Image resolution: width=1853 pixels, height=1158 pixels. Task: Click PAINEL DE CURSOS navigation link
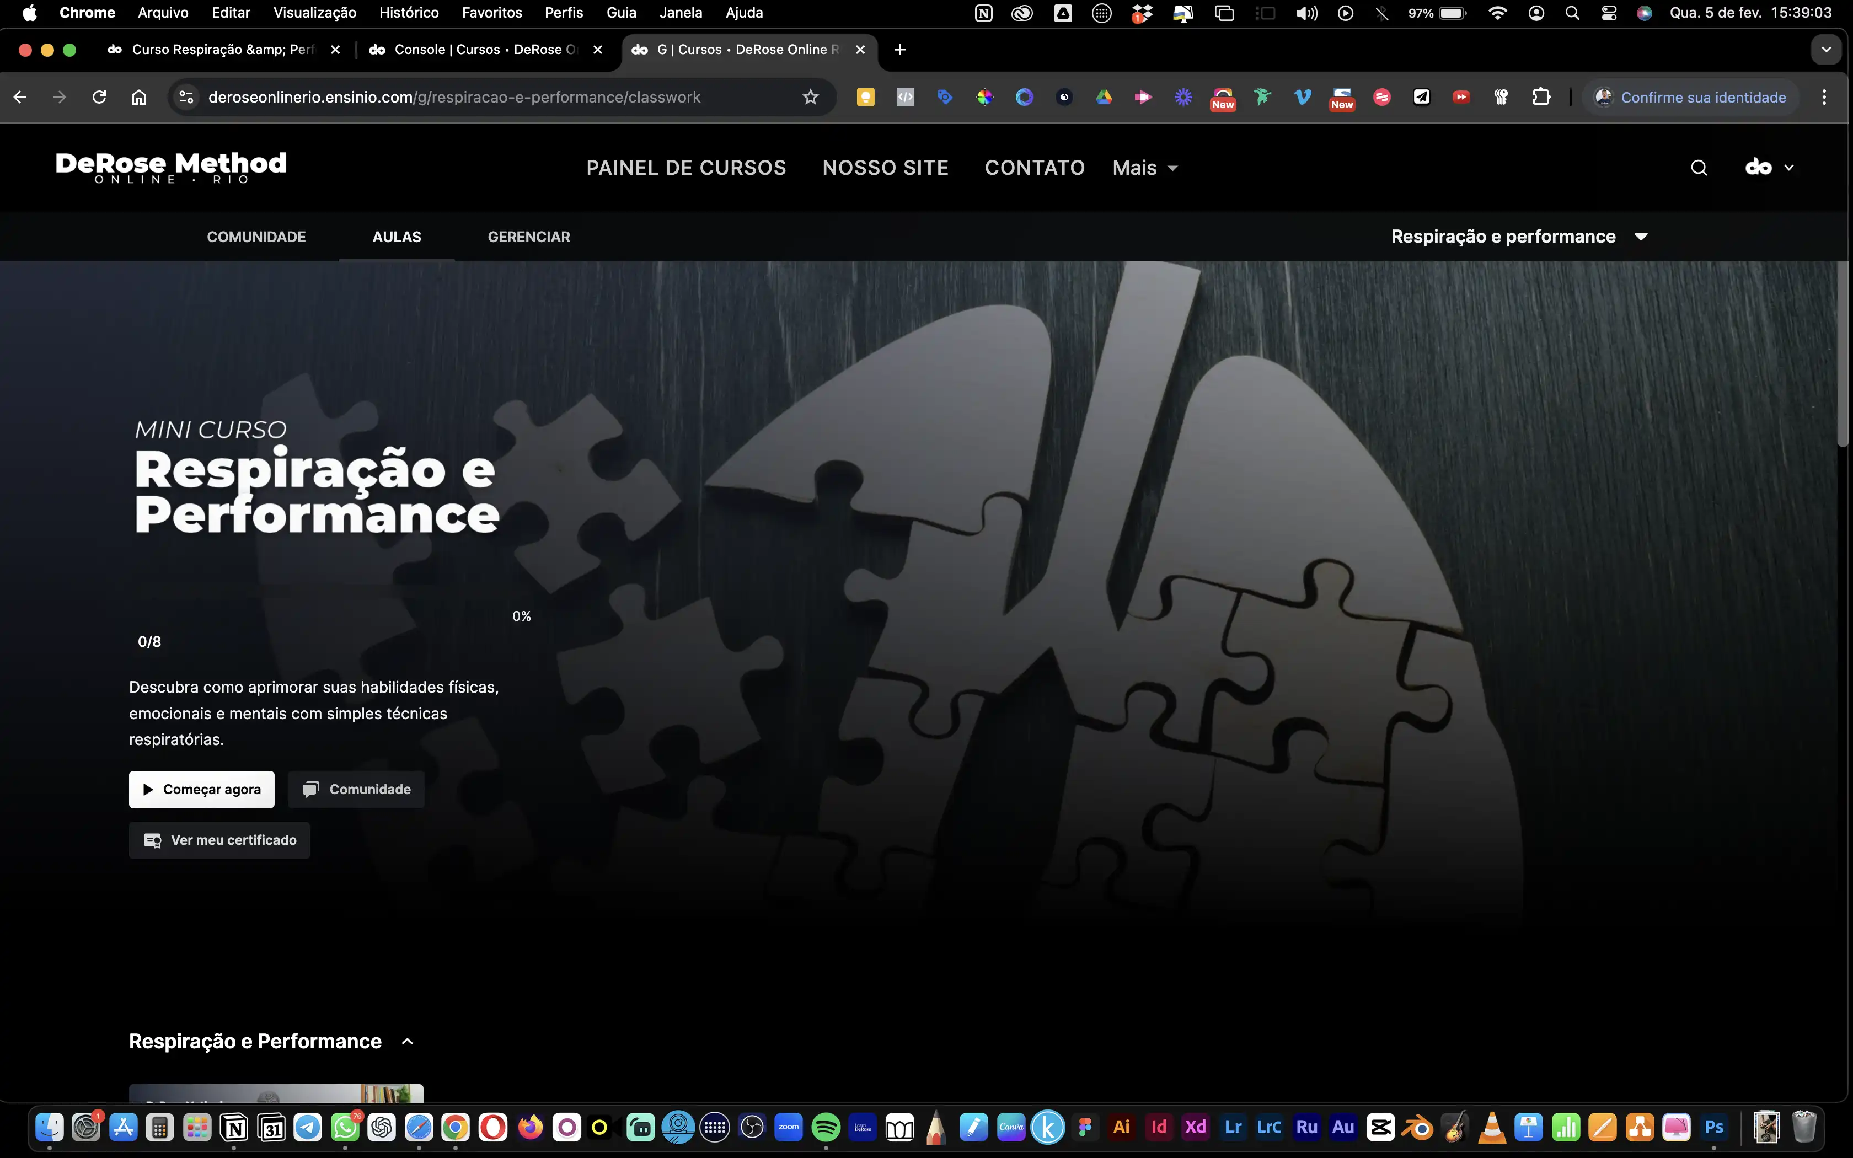(686, 168)
